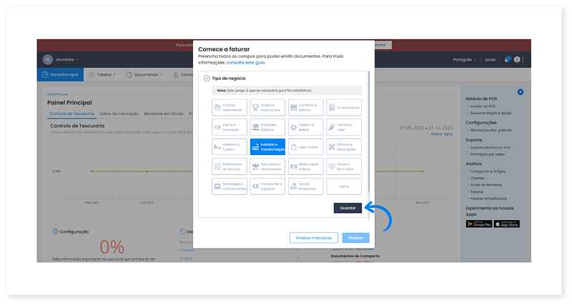Click the notifications bell icon
This screenshot has height=305, width=572.
pos(507,59)
